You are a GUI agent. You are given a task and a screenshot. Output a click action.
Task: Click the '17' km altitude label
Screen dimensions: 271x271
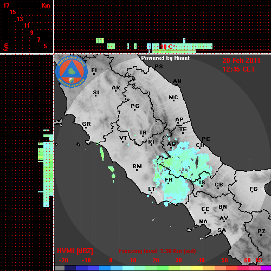[x=6, y=5]
